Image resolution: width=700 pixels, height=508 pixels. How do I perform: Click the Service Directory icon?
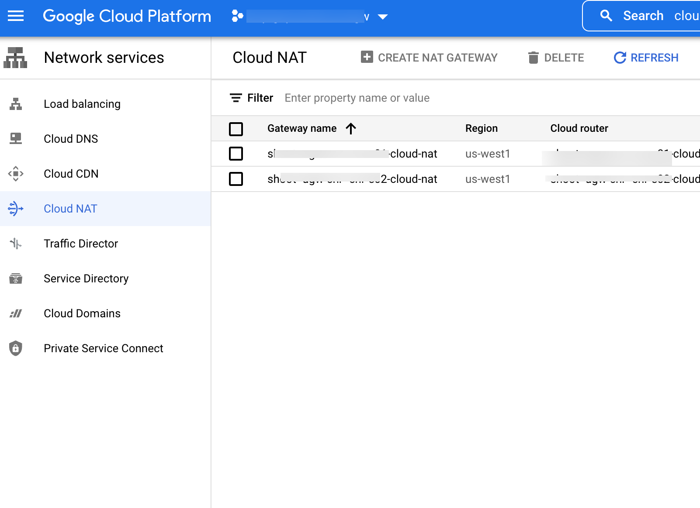pyautogui.click(x=16, y=278)
